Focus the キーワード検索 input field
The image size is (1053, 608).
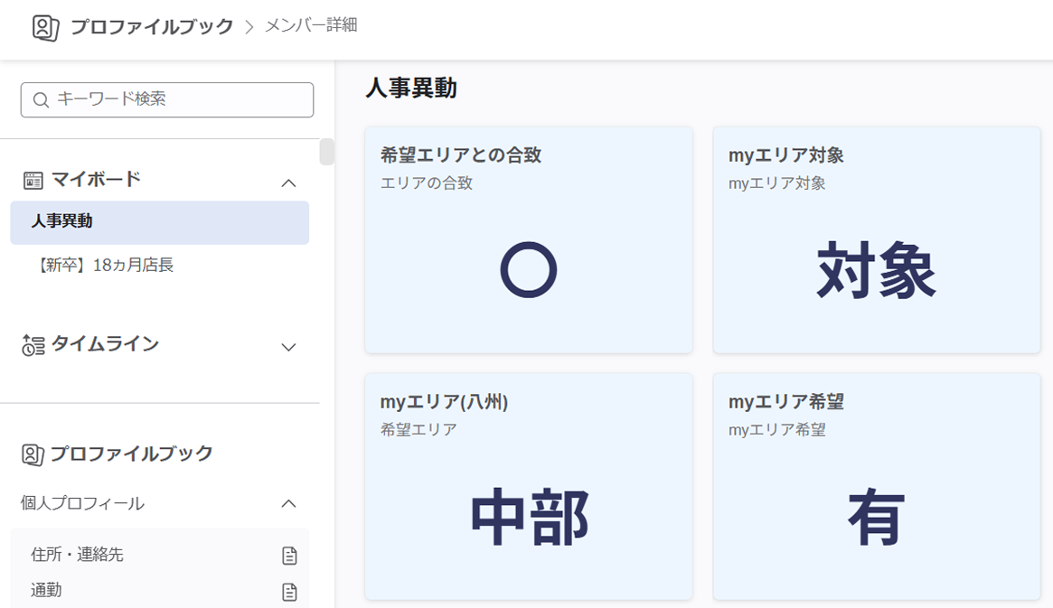[x=166, y=100]
